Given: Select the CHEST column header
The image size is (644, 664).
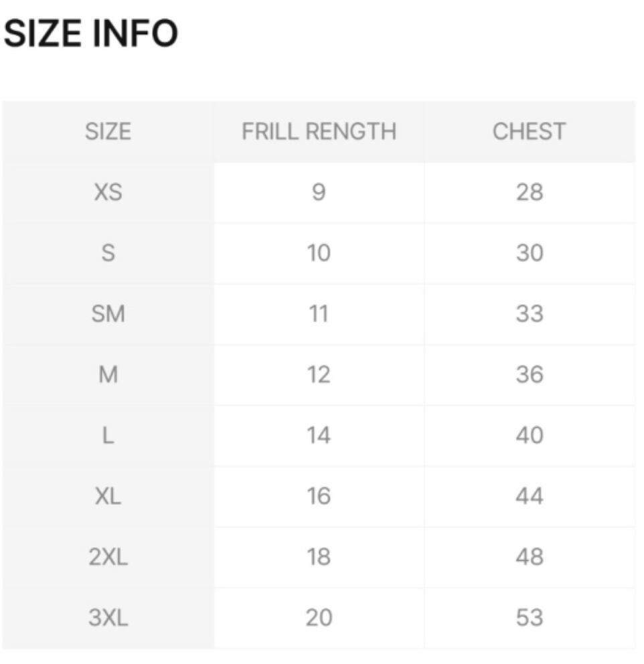Looking at the screenshot, I should [x=529, y=131].
